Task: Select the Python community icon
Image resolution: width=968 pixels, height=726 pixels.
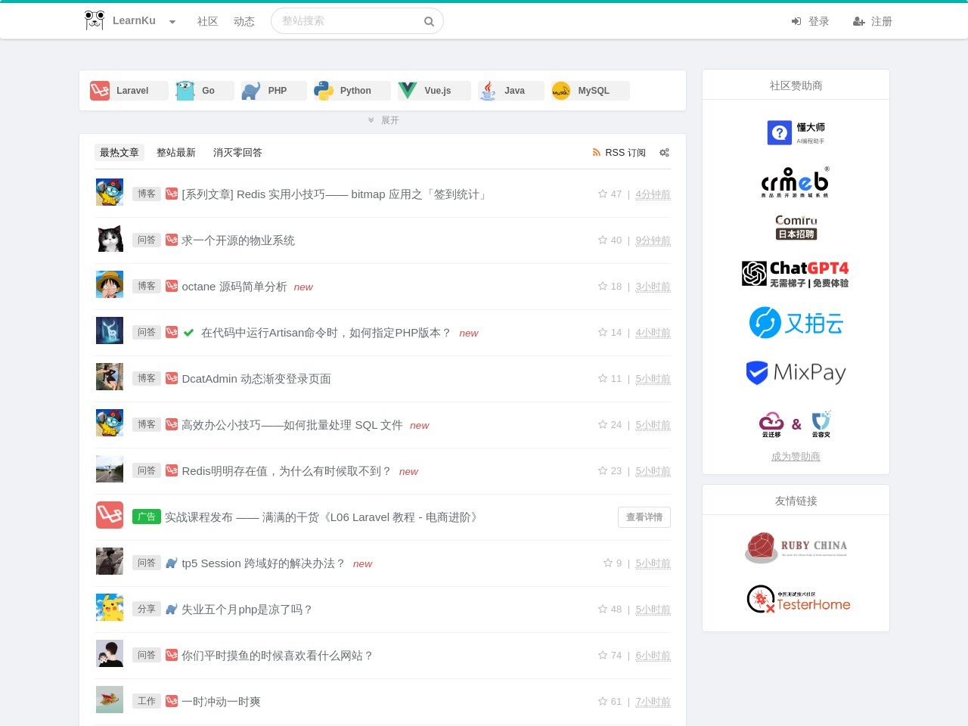Action: 324,90
